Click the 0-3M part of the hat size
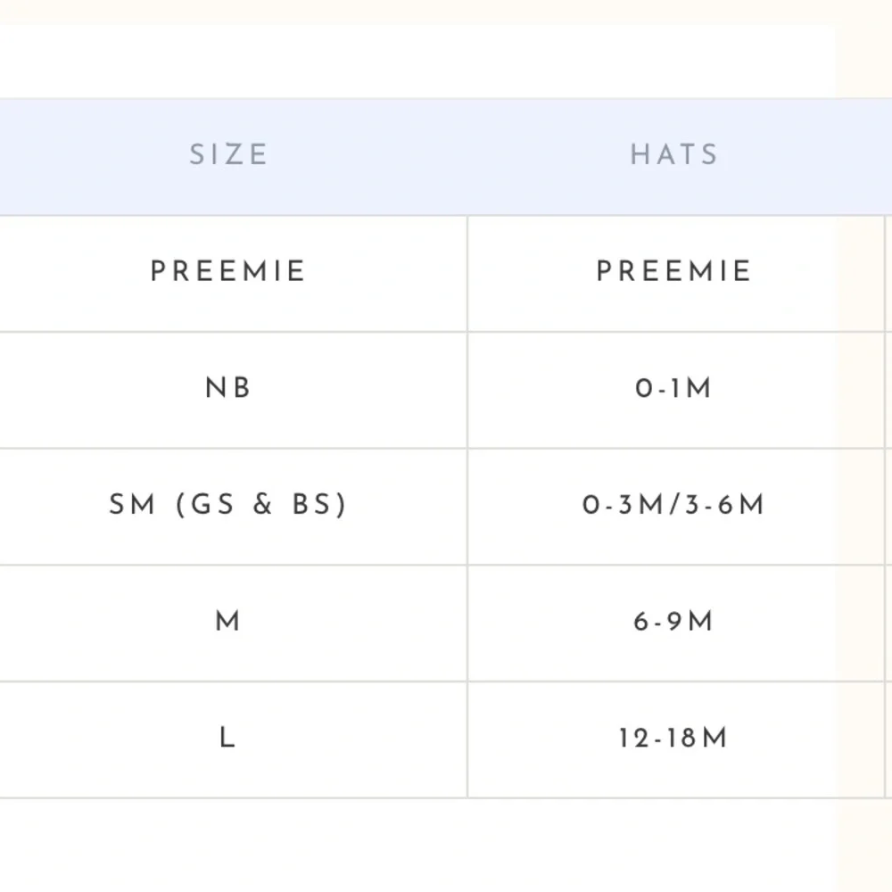This screenshot has height=892, width=892. (x=624, y=505)
